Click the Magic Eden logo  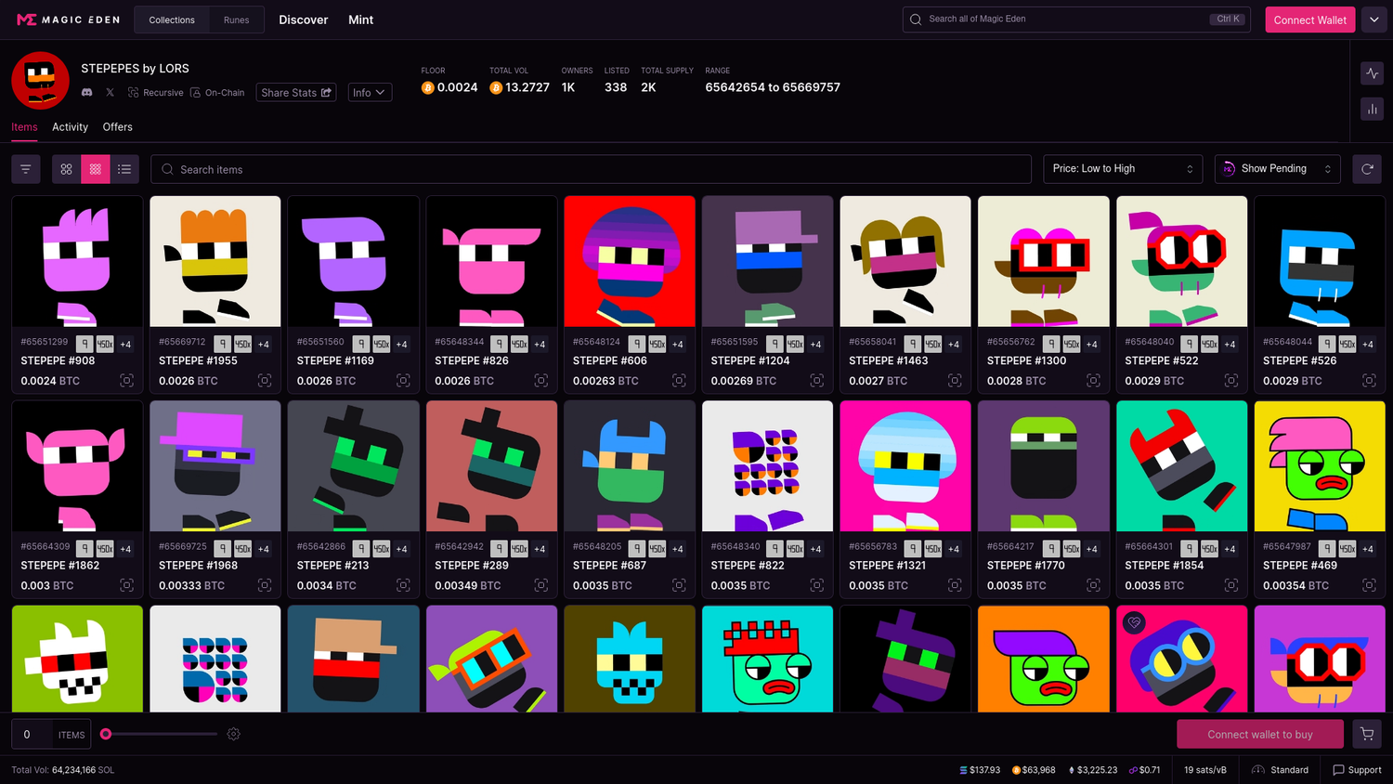click(69, 20)
